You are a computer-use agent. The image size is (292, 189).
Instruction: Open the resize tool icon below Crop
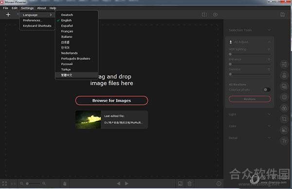click(x=284, y=130)
